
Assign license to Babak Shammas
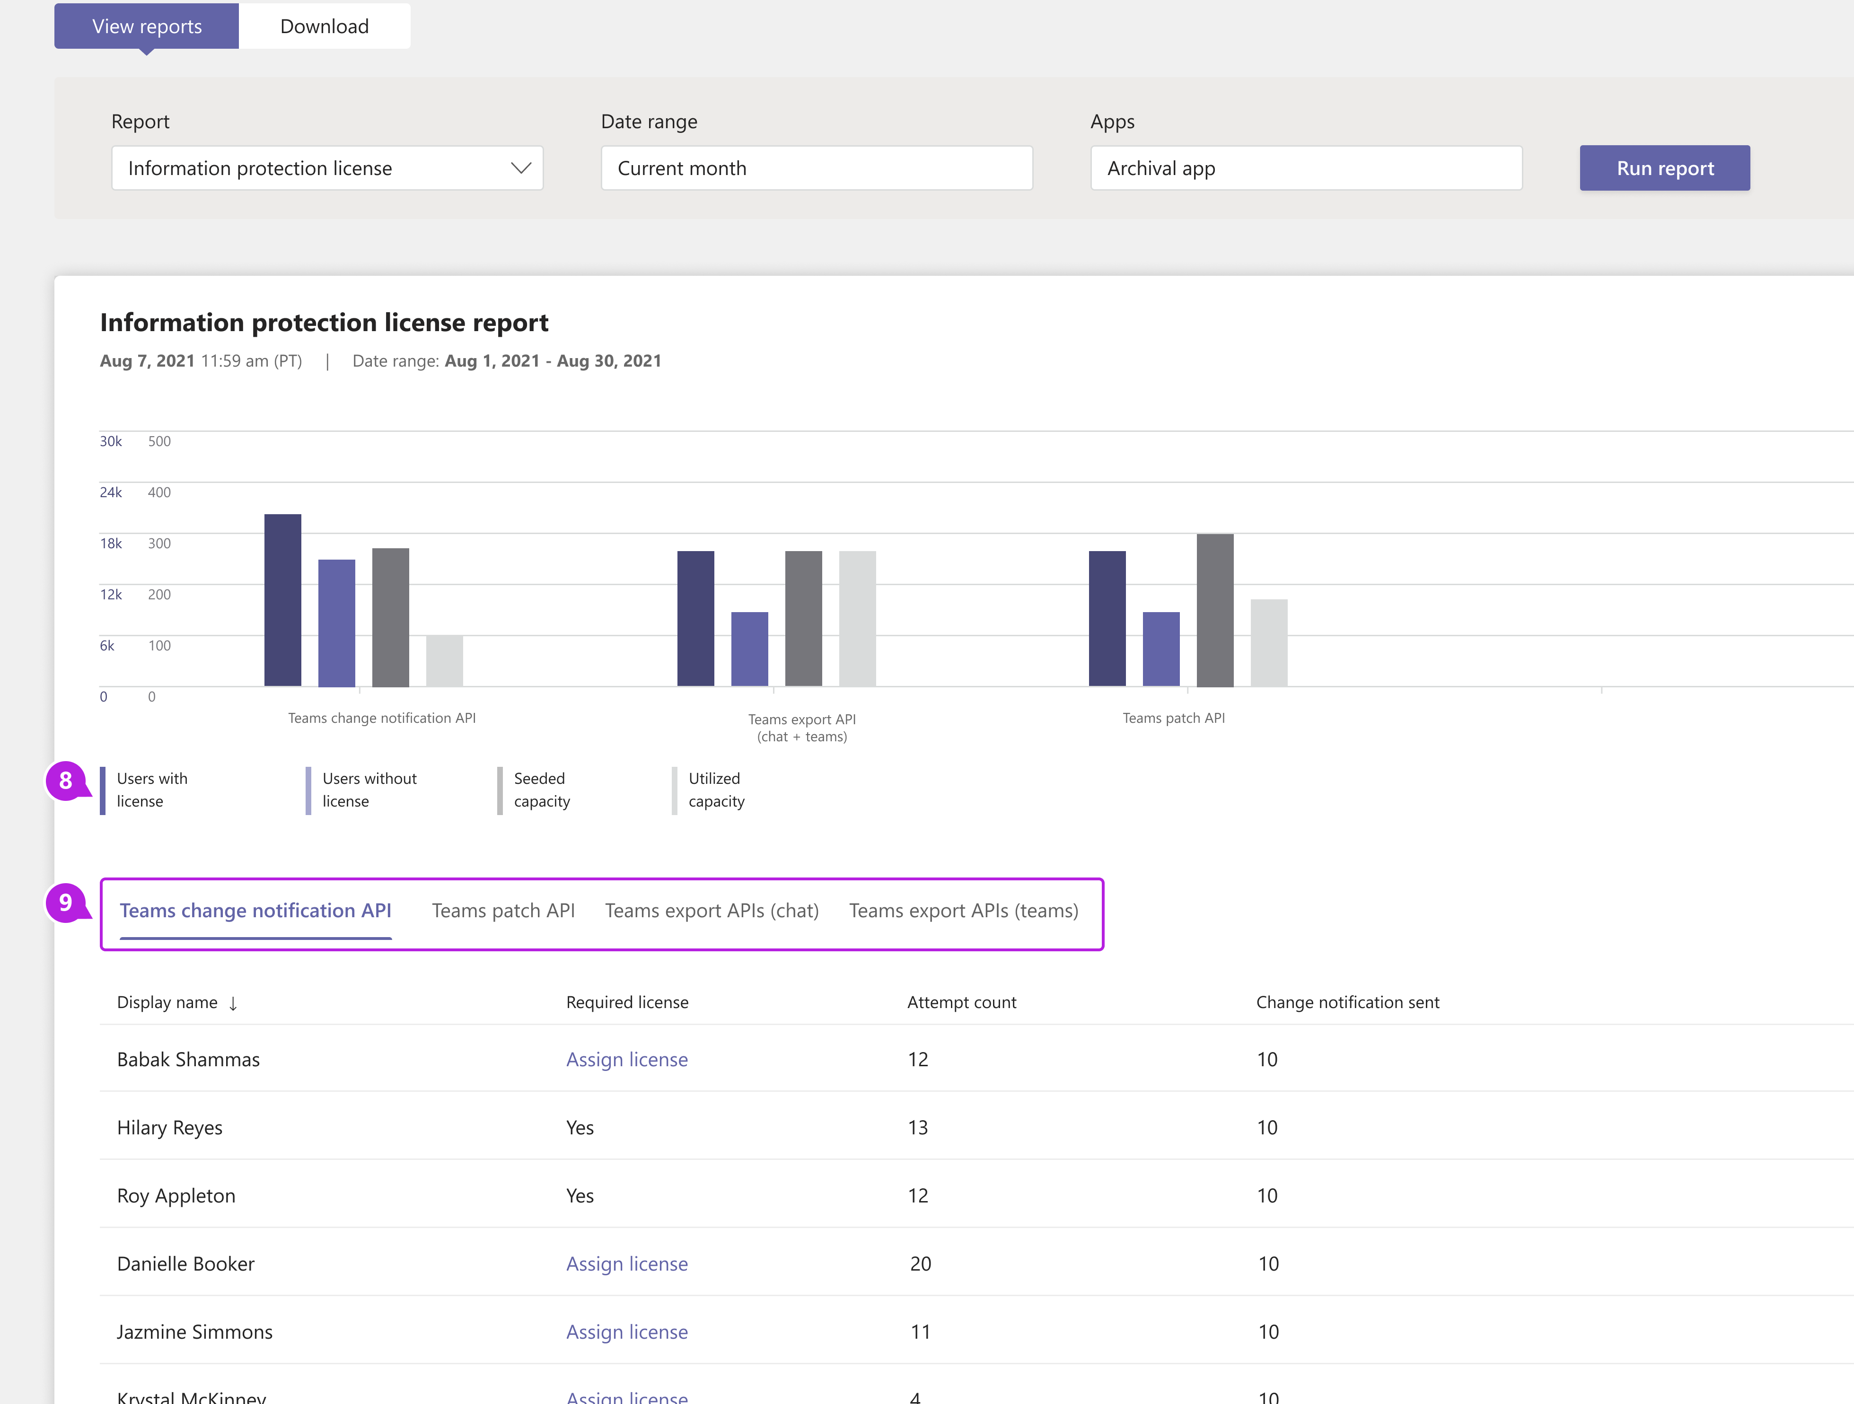tap(625, 1057)
